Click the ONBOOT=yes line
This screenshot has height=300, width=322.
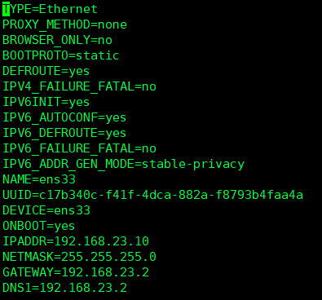(38, 226)
